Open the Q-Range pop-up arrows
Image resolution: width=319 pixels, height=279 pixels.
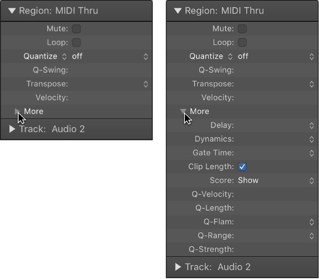[x=312, y=235]
